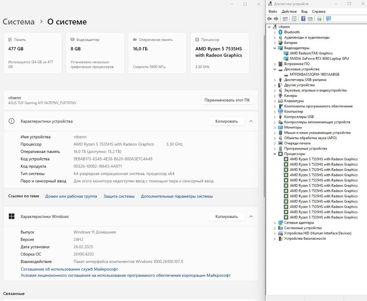Open the Действие menu
The width and height of the screenshot is (367, 301).
[x=289, y=11]
